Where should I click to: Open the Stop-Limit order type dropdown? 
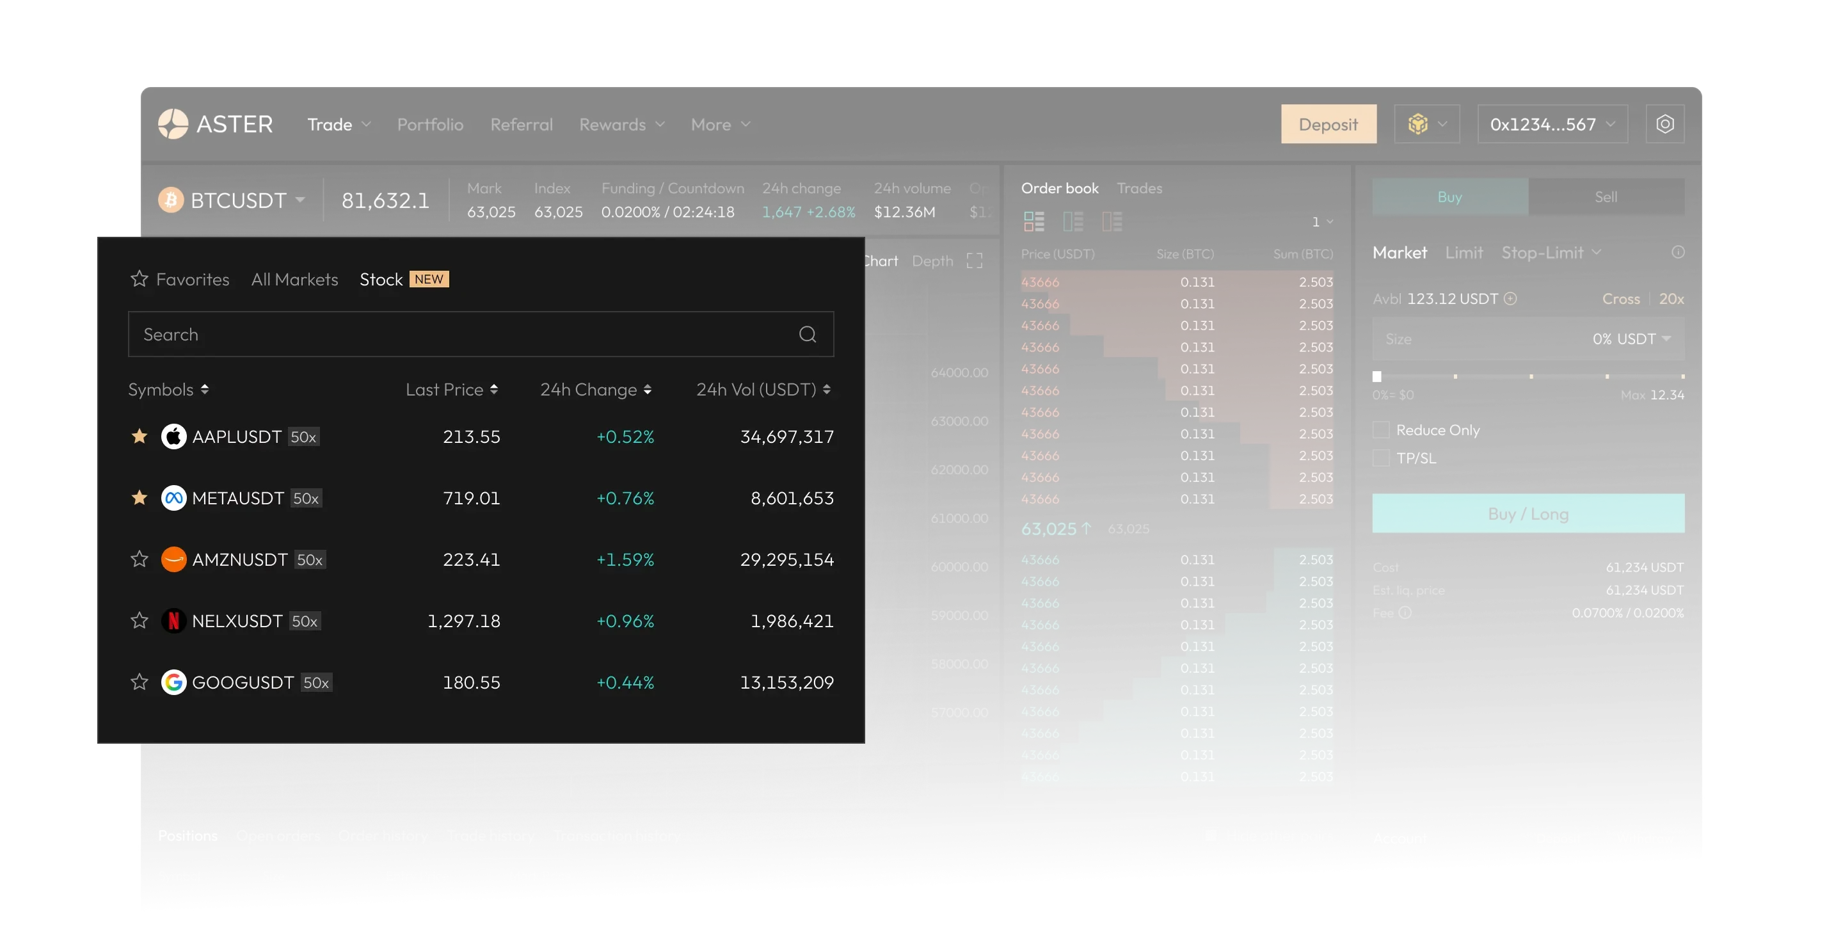(x=1551, y=253)
